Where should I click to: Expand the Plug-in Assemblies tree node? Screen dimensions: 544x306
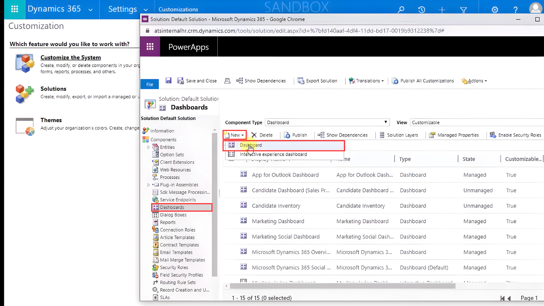(x=148, y=185)
